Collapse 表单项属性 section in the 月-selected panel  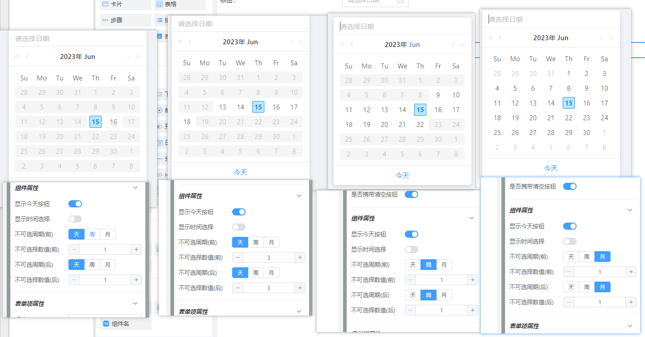630,326
